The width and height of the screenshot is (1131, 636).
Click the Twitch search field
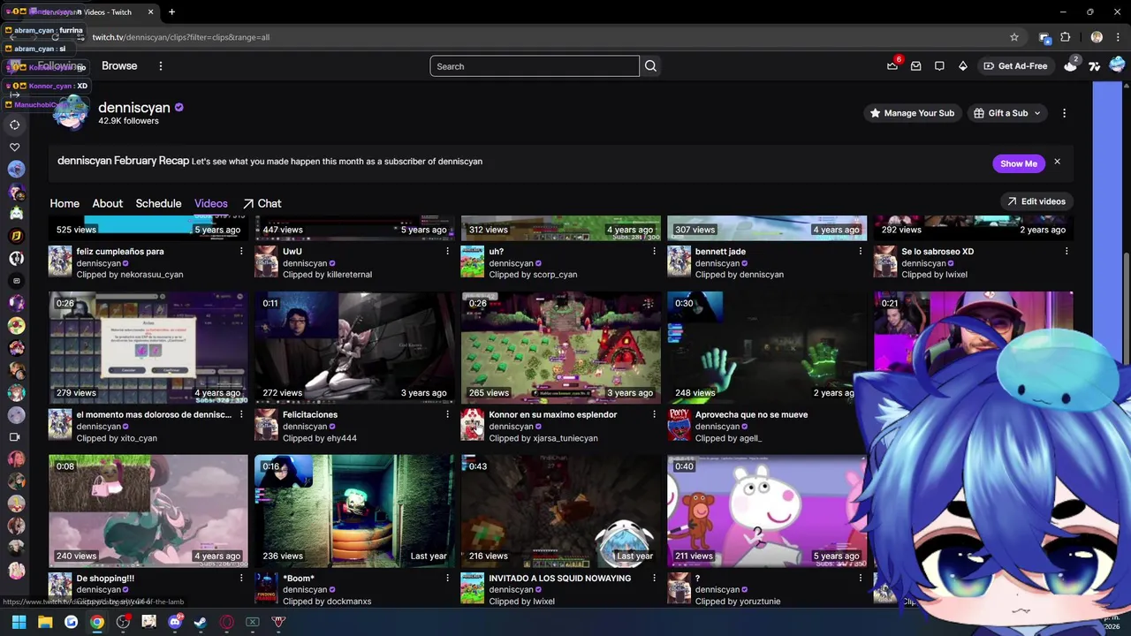(535, 66)
